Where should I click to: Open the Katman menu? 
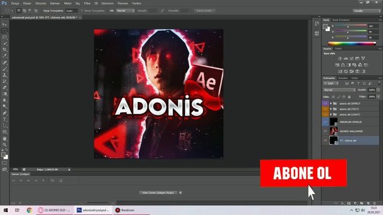tap(55, 4)
